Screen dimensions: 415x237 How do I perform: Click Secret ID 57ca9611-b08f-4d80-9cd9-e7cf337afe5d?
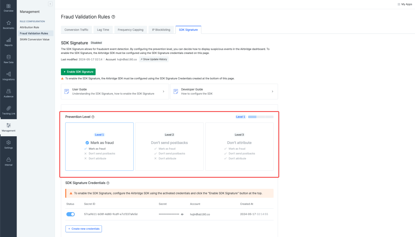tap(111, 214)
